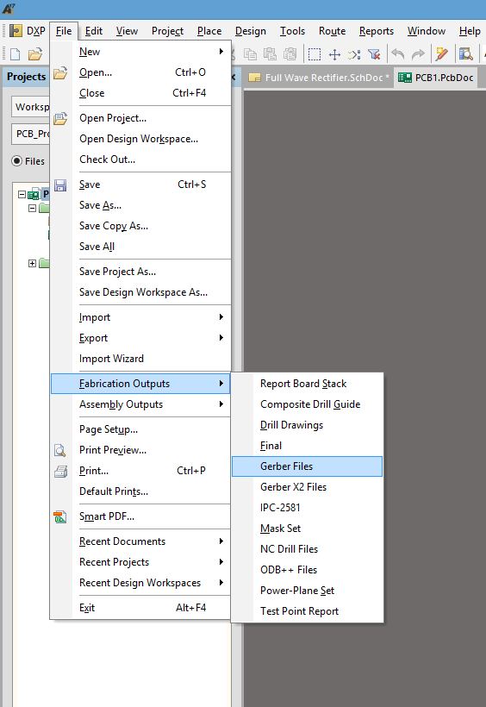Click the copy toolbar icon

coord(250,54)
